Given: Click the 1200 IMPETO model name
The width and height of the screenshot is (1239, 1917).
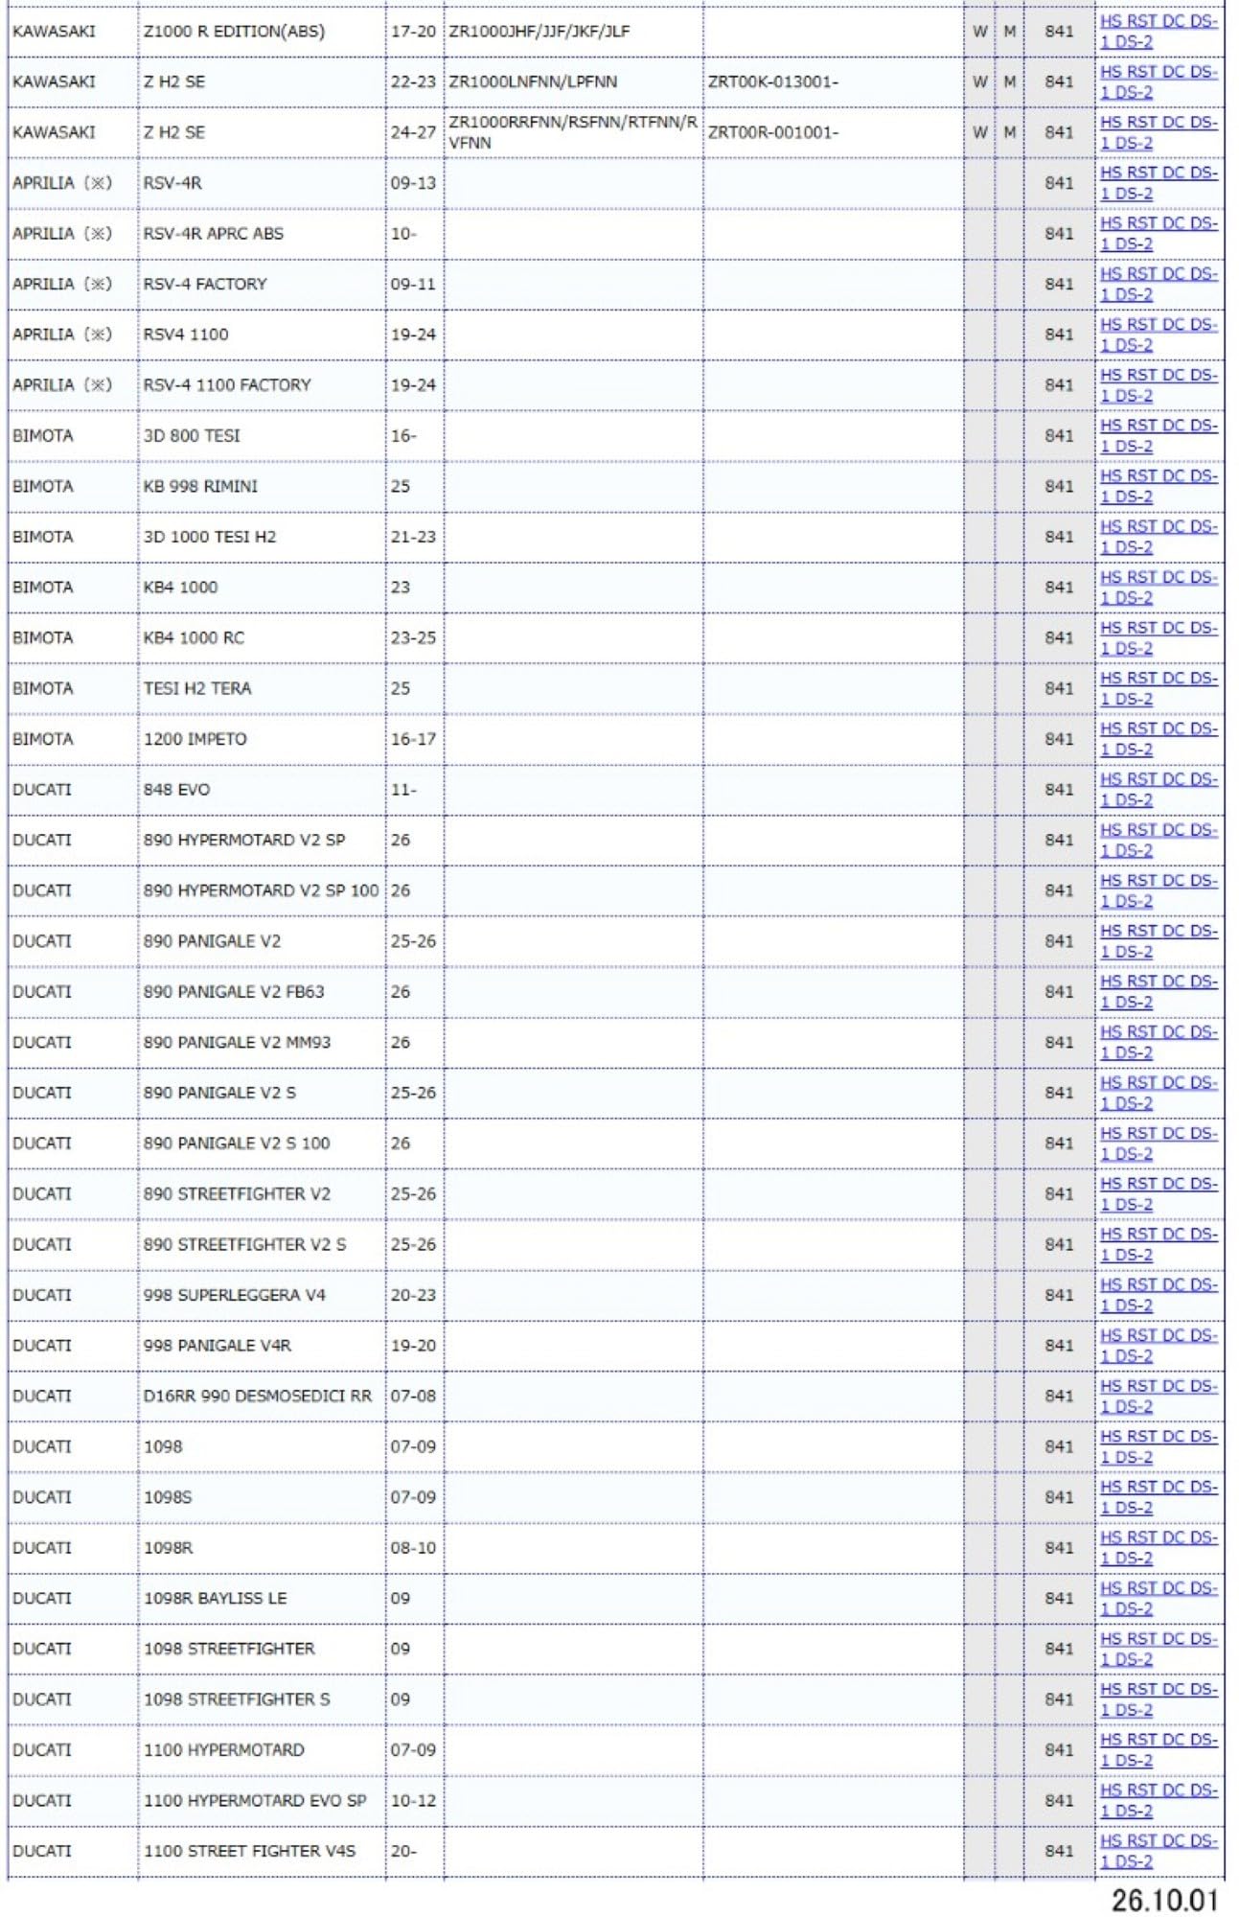Looking at the screenshot, I should point(195,739).
